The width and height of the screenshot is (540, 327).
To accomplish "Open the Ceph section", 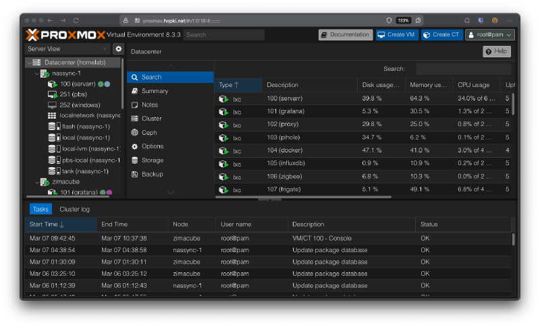I will pos(149,133).
